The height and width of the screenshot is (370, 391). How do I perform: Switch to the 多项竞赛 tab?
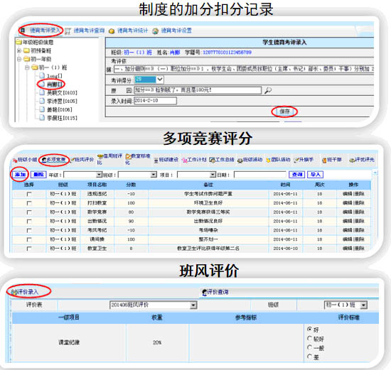54,160
